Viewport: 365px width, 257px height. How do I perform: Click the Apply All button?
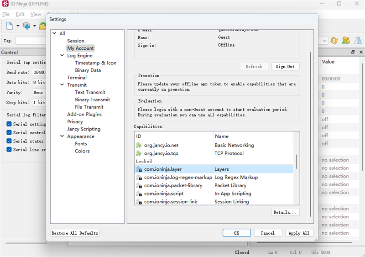299,233
